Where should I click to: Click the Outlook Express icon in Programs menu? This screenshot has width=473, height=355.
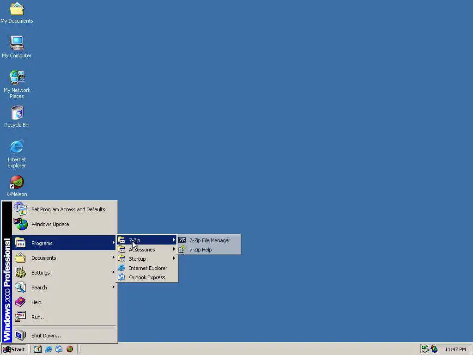121,277
